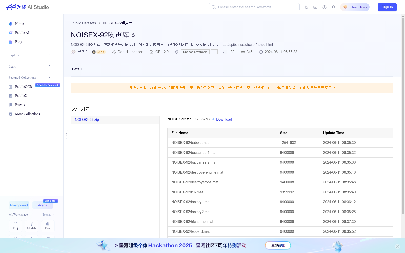
Task: Click the lock icon beside dataset title
Action: tap(133, 35)
